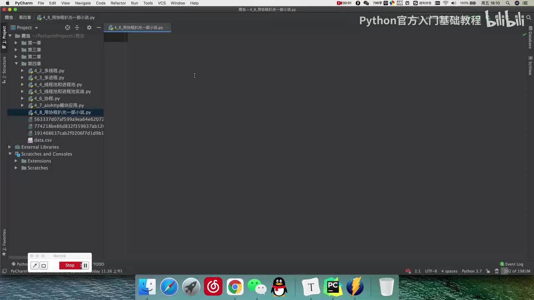
Task: Select the 4_8_用协程扒光一部小说.py editor tab
Action: pos(138,27)
